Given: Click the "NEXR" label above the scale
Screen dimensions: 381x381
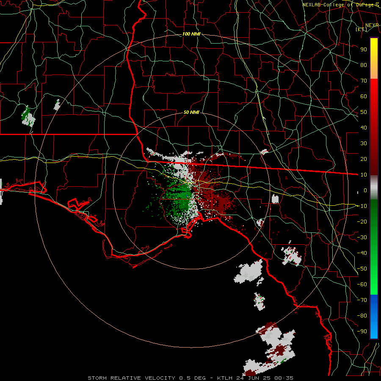Looking at the screenshot, I should click(372, 25).
